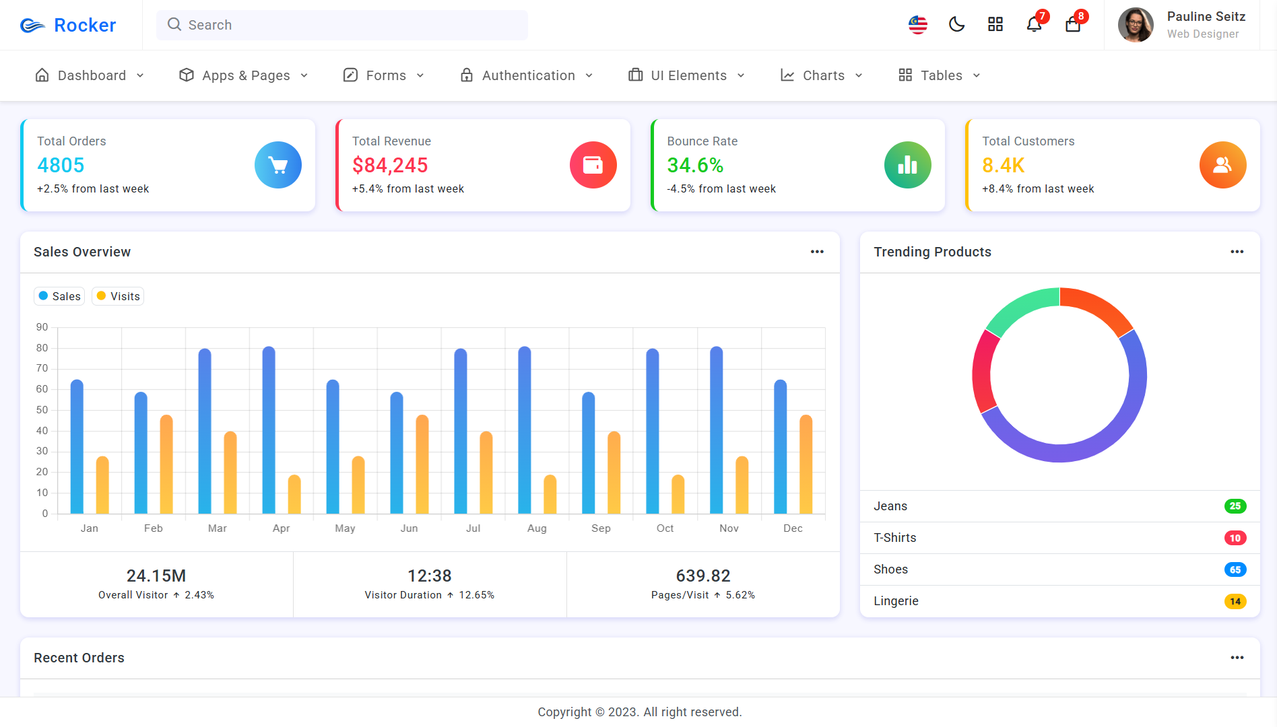Toggle the Sales series legend
The height and width of the screenshot is (727, 1277).
(x=59, y=296)
